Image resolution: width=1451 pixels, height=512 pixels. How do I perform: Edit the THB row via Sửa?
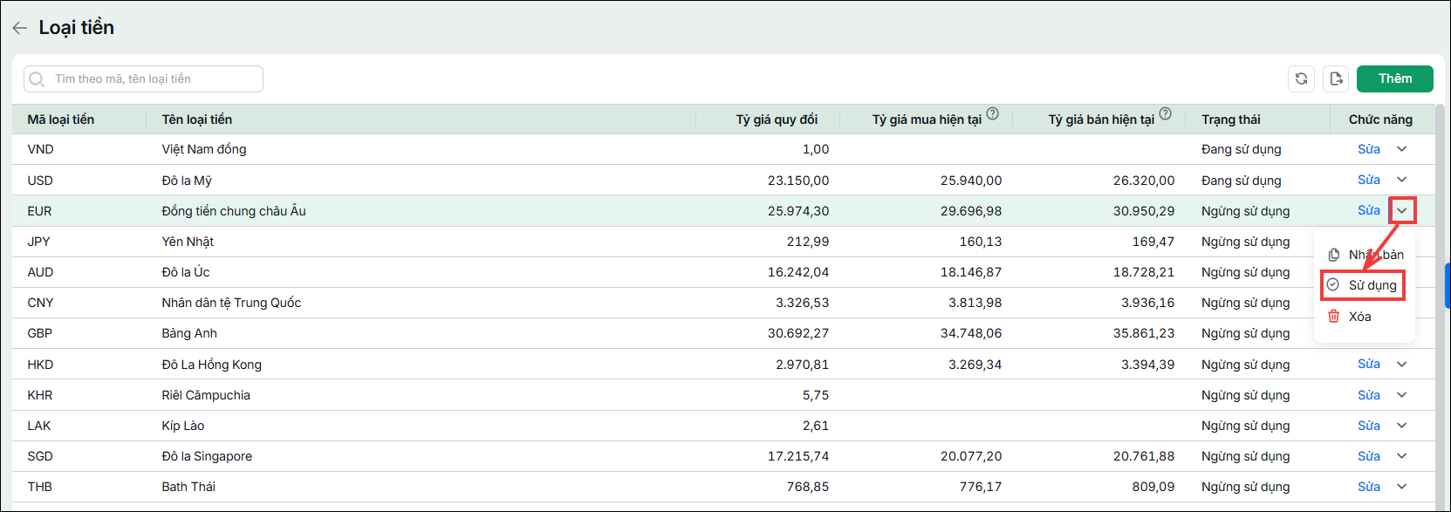(1368, 487)
